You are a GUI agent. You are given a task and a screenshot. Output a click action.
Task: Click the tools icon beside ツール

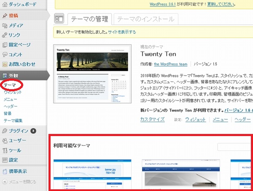pos(5,150)
